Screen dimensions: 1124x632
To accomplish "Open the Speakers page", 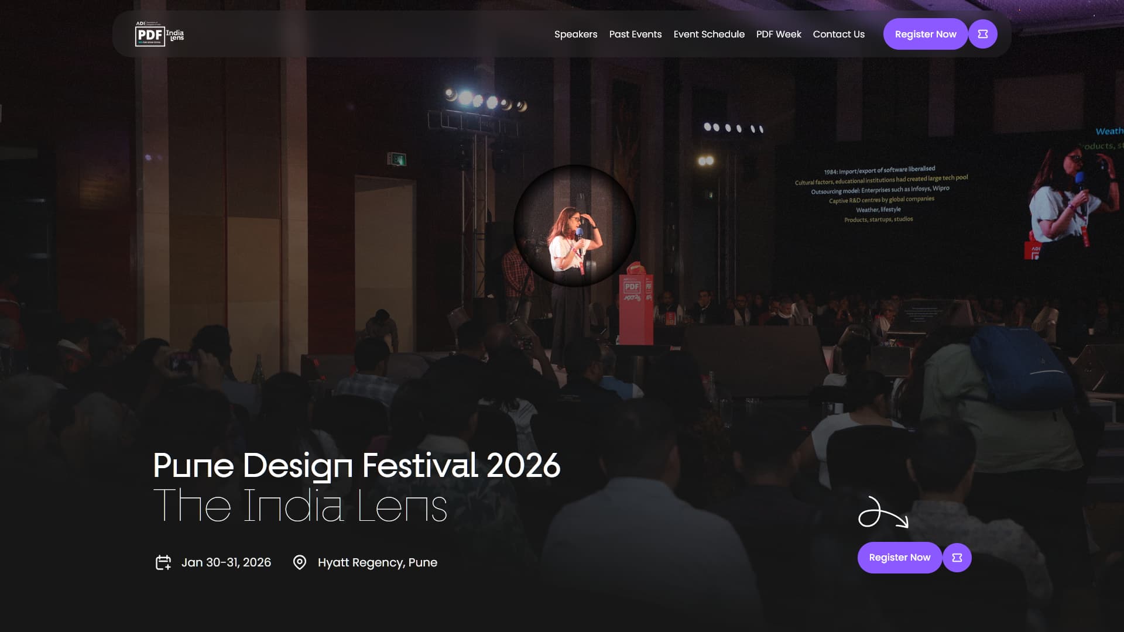I will 575,34.
